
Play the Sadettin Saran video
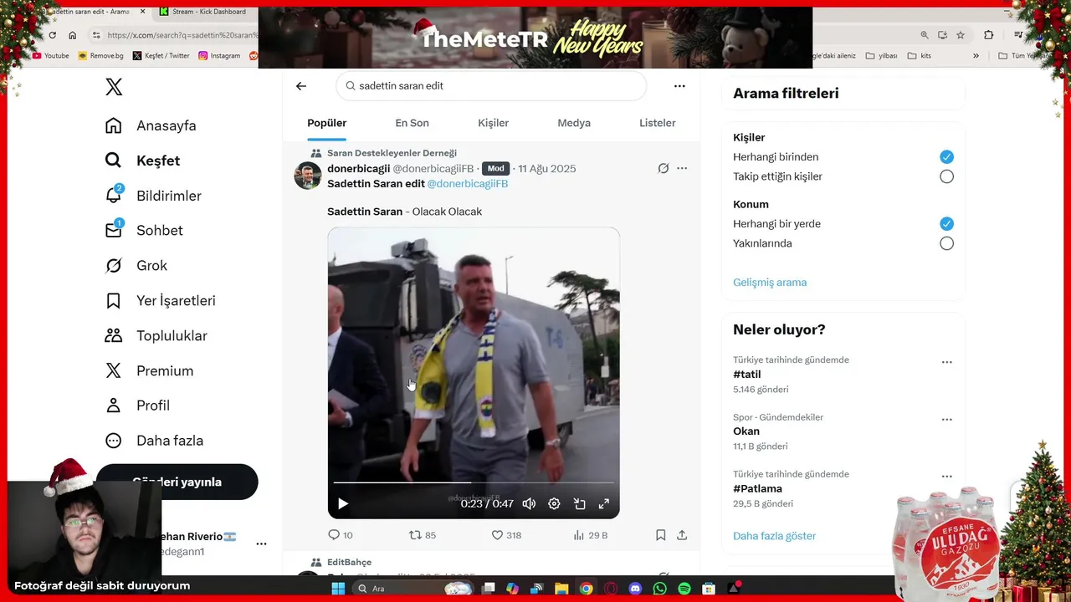pos(343,503)
